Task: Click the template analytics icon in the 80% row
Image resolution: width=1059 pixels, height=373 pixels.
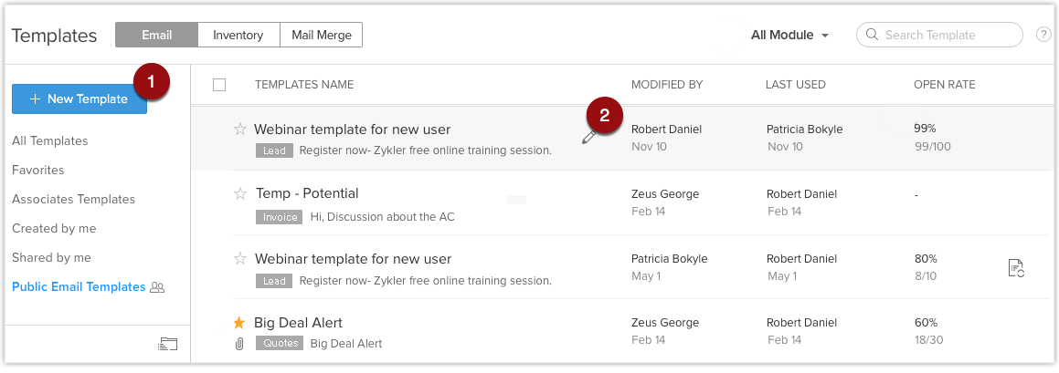Action: click(1015, 267)
